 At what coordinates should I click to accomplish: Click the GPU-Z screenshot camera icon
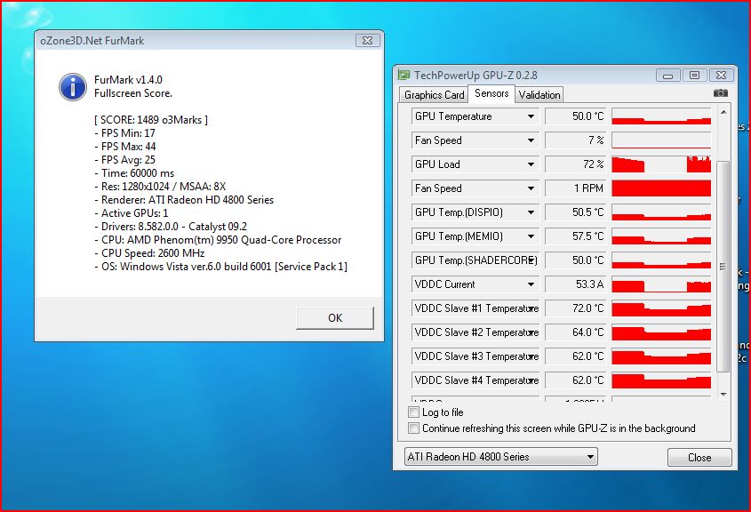coord(721,93)
